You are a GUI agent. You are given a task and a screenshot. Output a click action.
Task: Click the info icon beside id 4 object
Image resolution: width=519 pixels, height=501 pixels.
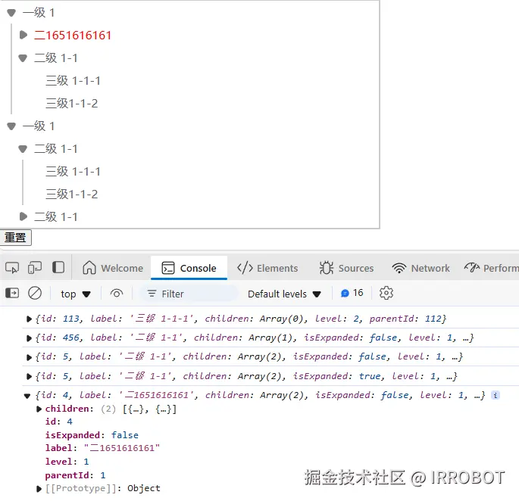[496, 395]
